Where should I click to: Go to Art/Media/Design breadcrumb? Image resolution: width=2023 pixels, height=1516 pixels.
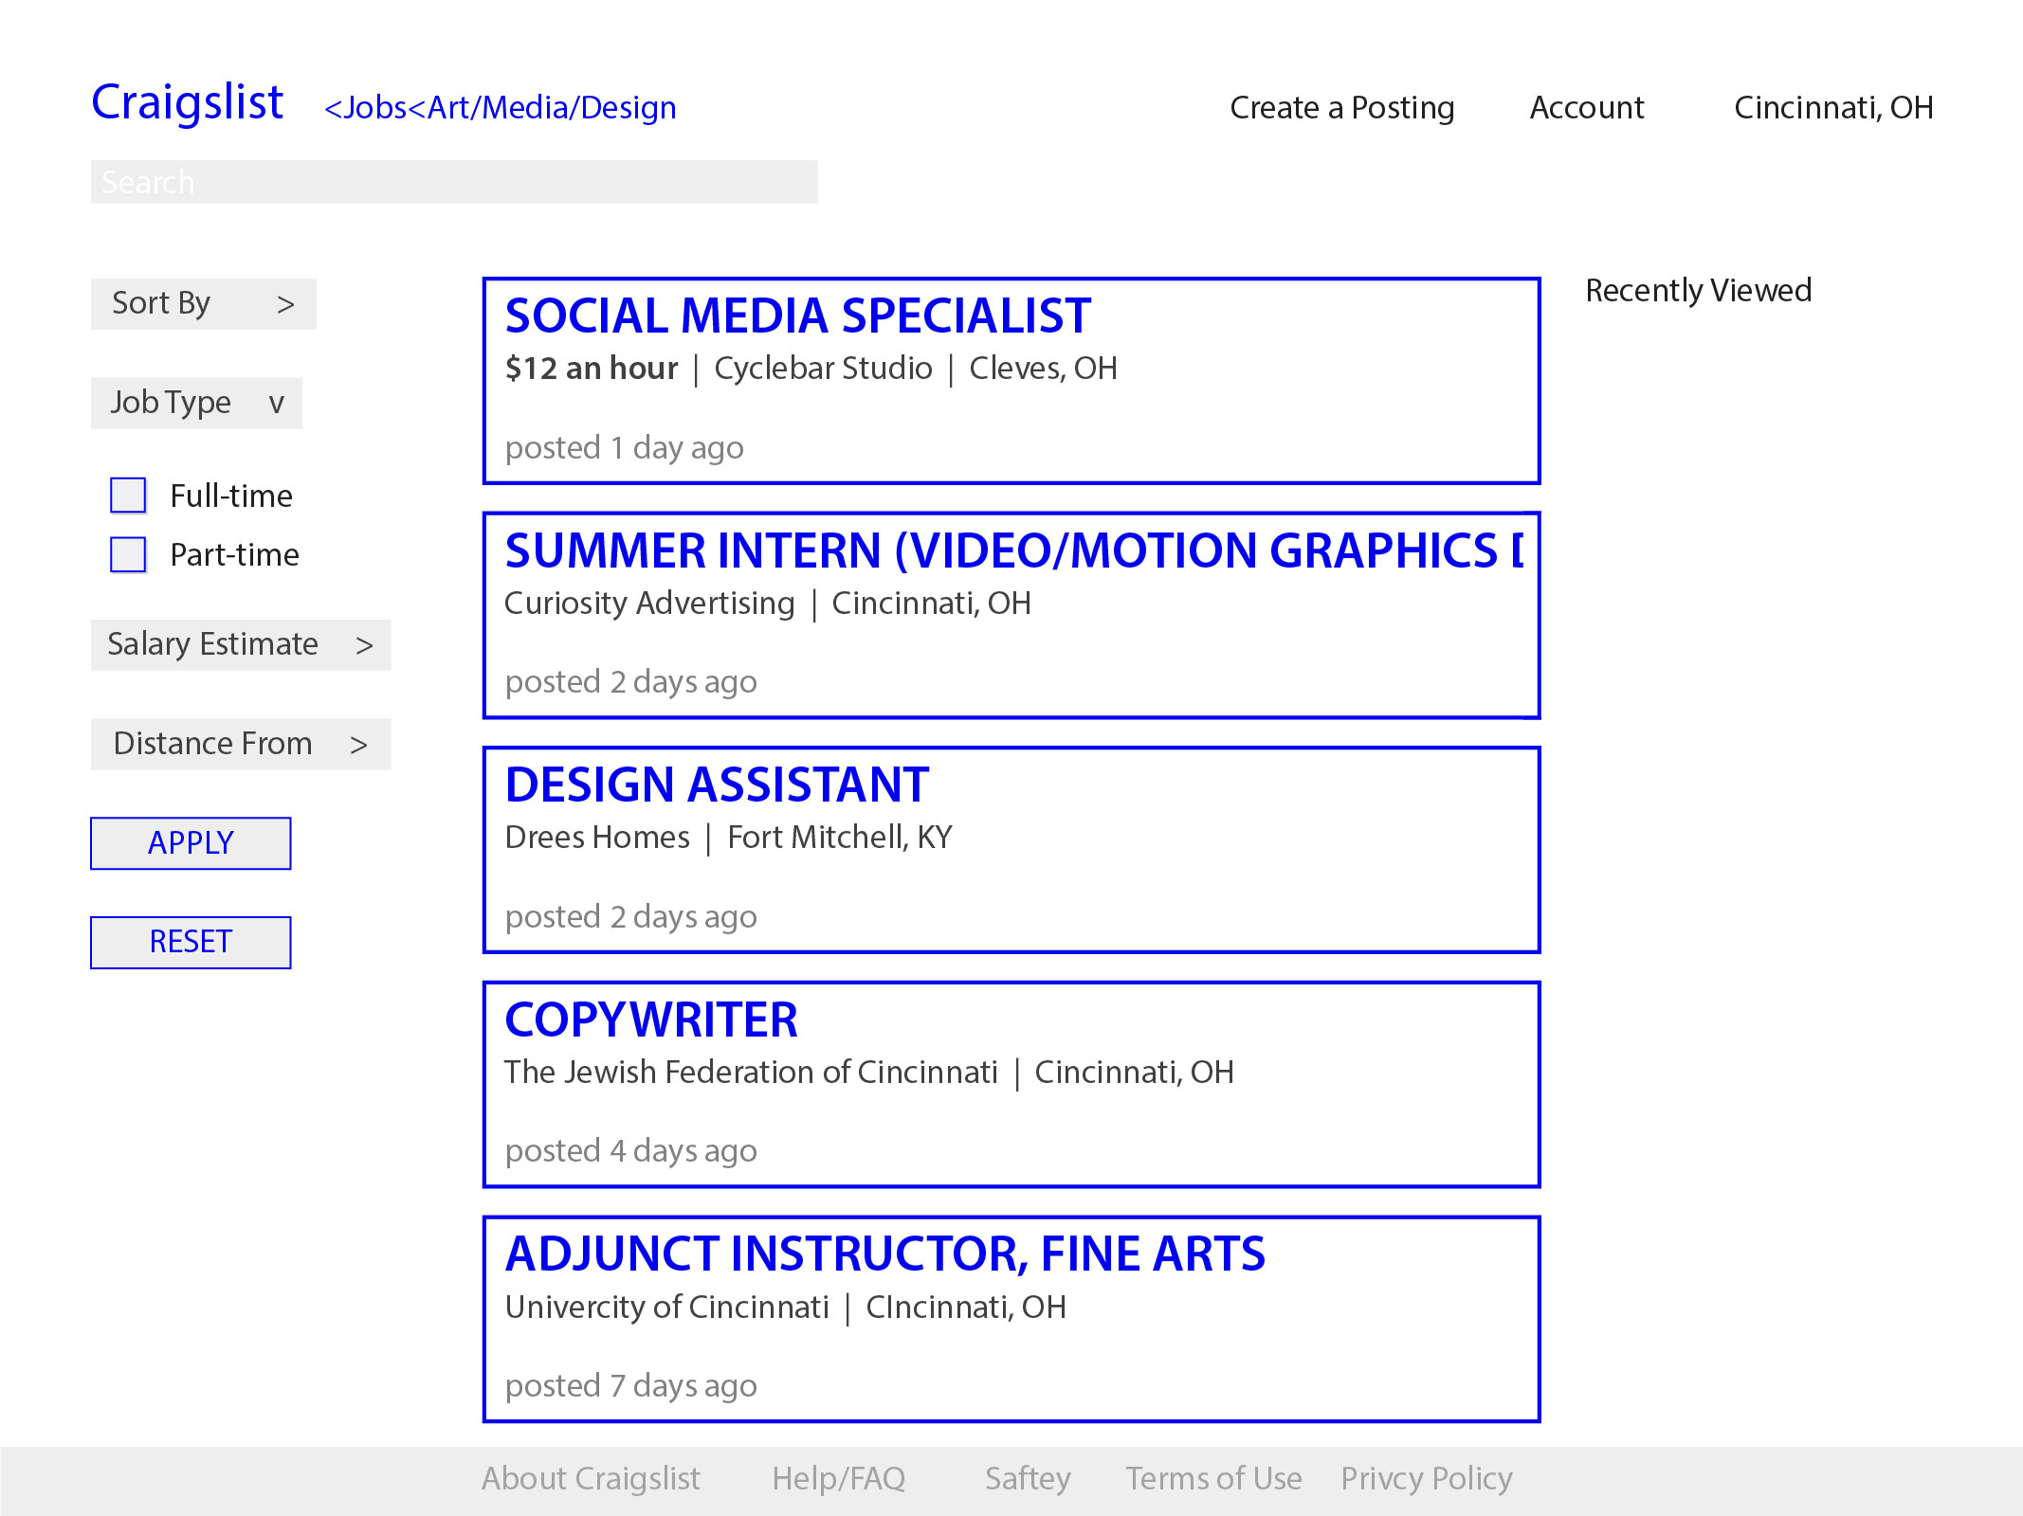pos(551,108)
